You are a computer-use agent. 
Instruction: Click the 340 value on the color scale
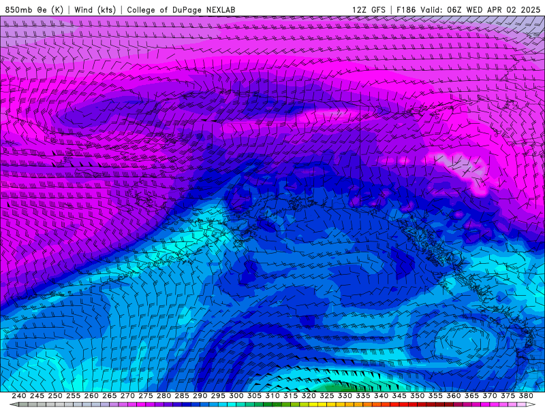381,396
